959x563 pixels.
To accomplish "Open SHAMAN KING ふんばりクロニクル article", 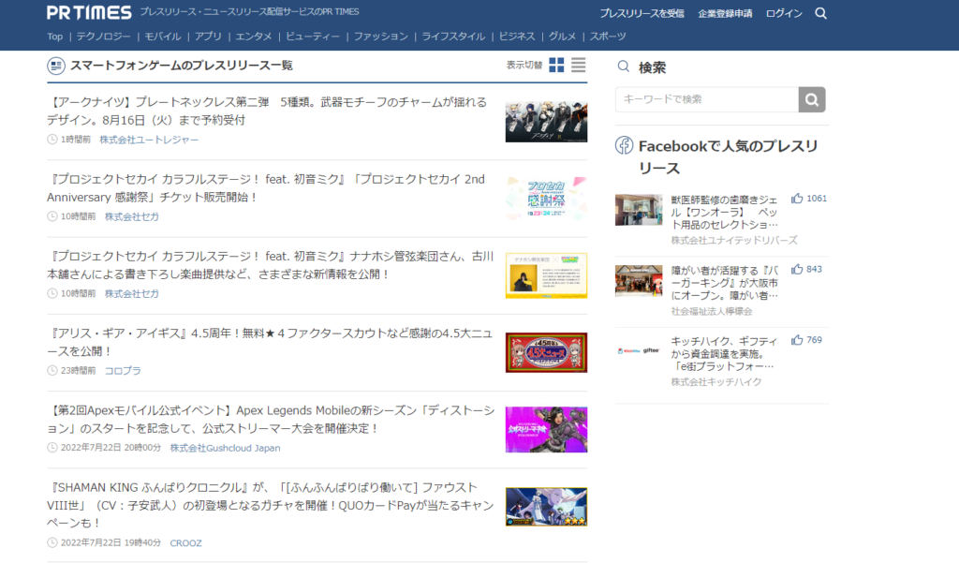I will [x=271, y=505].
